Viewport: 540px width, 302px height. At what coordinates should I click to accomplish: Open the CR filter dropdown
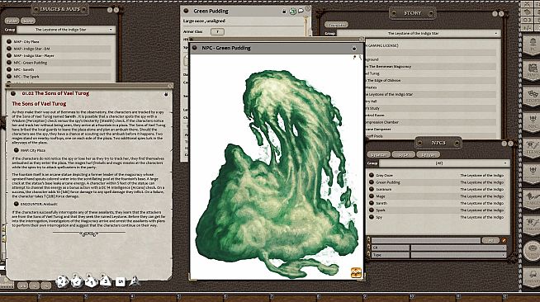tap(458, 248)
